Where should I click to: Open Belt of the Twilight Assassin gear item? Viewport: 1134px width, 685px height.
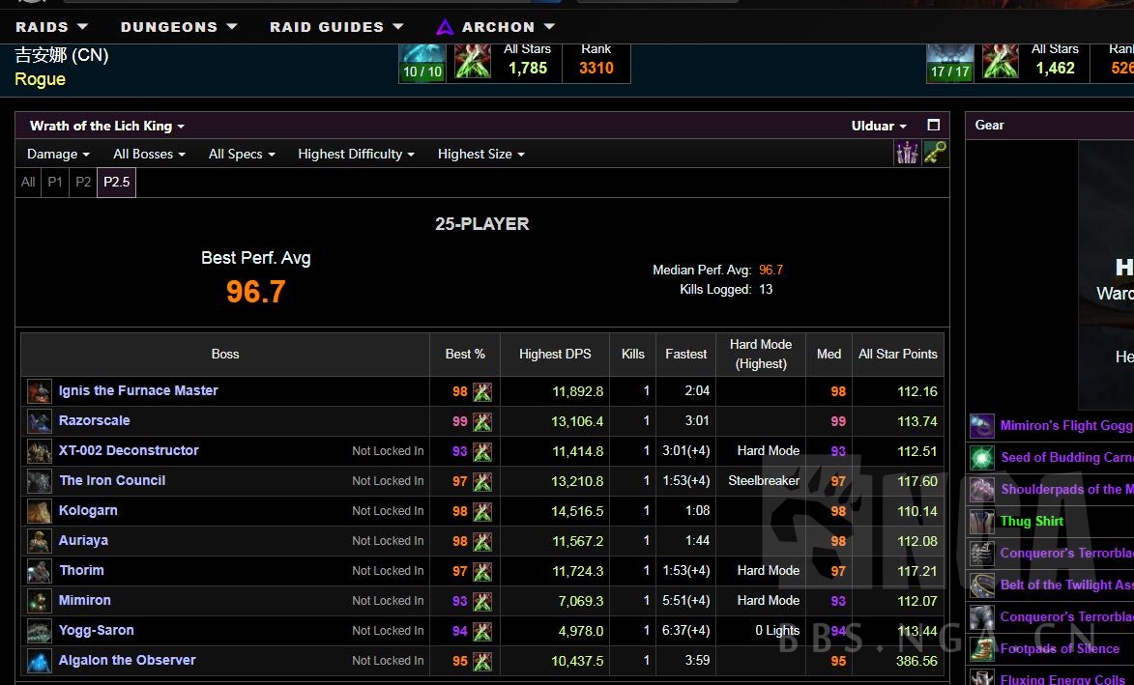1066,585
